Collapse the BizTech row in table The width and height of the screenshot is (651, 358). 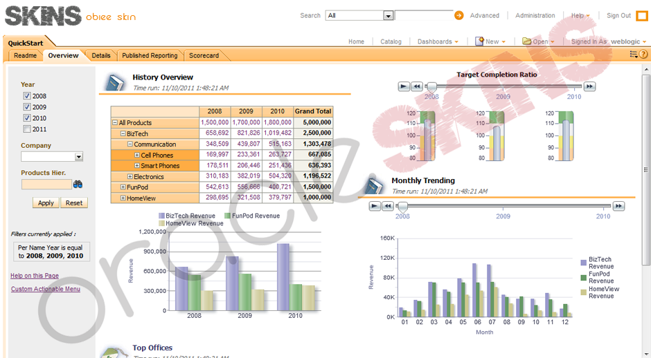(x=123, y=134)
